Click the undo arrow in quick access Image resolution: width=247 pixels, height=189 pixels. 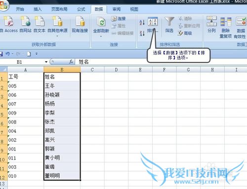click(7, 54)
